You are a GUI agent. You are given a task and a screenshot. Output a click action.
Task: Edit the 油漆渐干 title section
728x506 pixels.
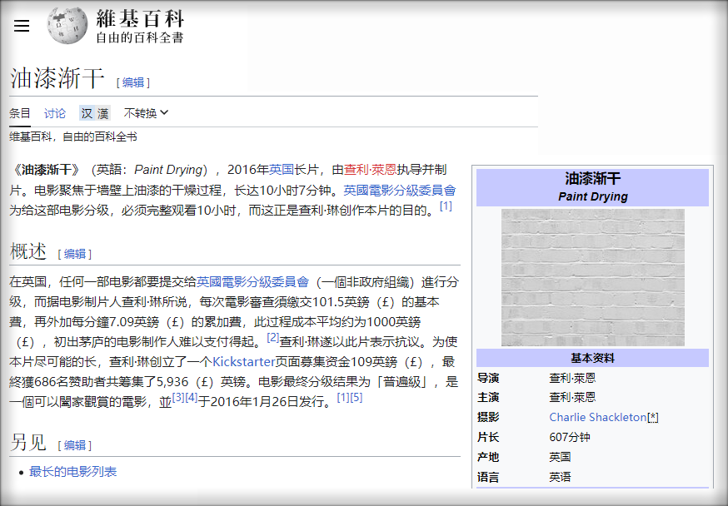coord(133,82)
